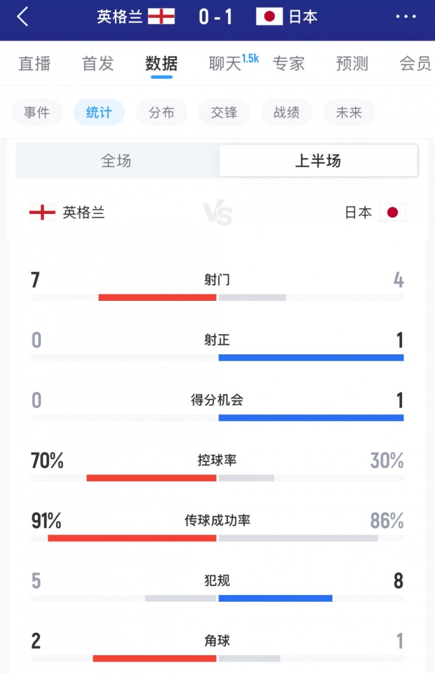435x673 pixels.
Task: Tap the VS icon between teams
Action: 217,213
